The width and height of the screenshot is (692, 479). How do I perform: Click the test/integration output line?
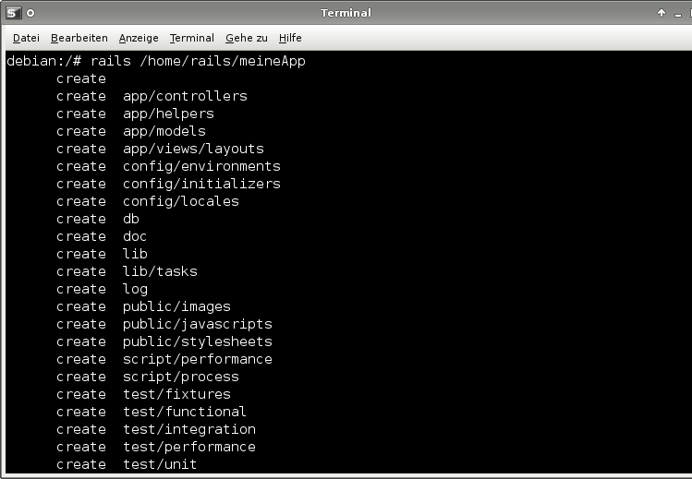click(x=188, y=429)
